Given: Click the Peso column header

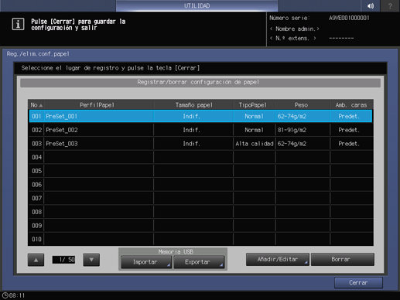Looking at the screenshot, I should [303, 105].
